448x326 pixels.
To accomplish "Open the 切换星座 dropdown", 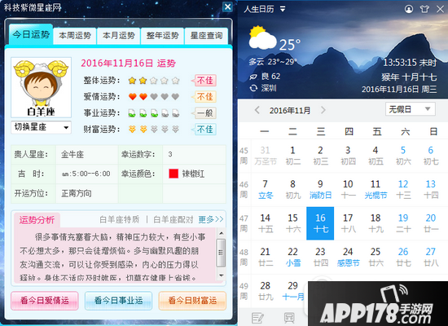I will 42,127.
